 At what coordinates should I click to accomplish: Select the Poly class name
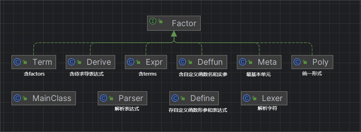click(x=320, y=62)
